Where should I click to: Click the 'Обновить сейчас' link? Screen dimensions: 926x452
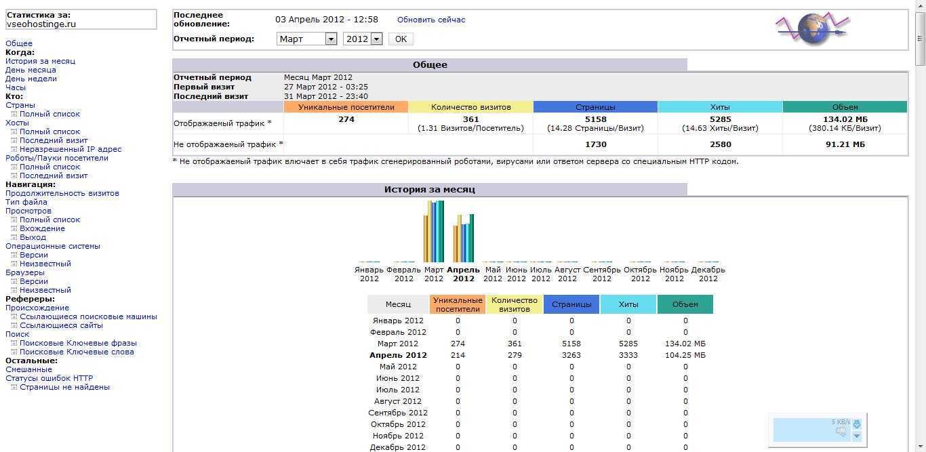point(431,20)
